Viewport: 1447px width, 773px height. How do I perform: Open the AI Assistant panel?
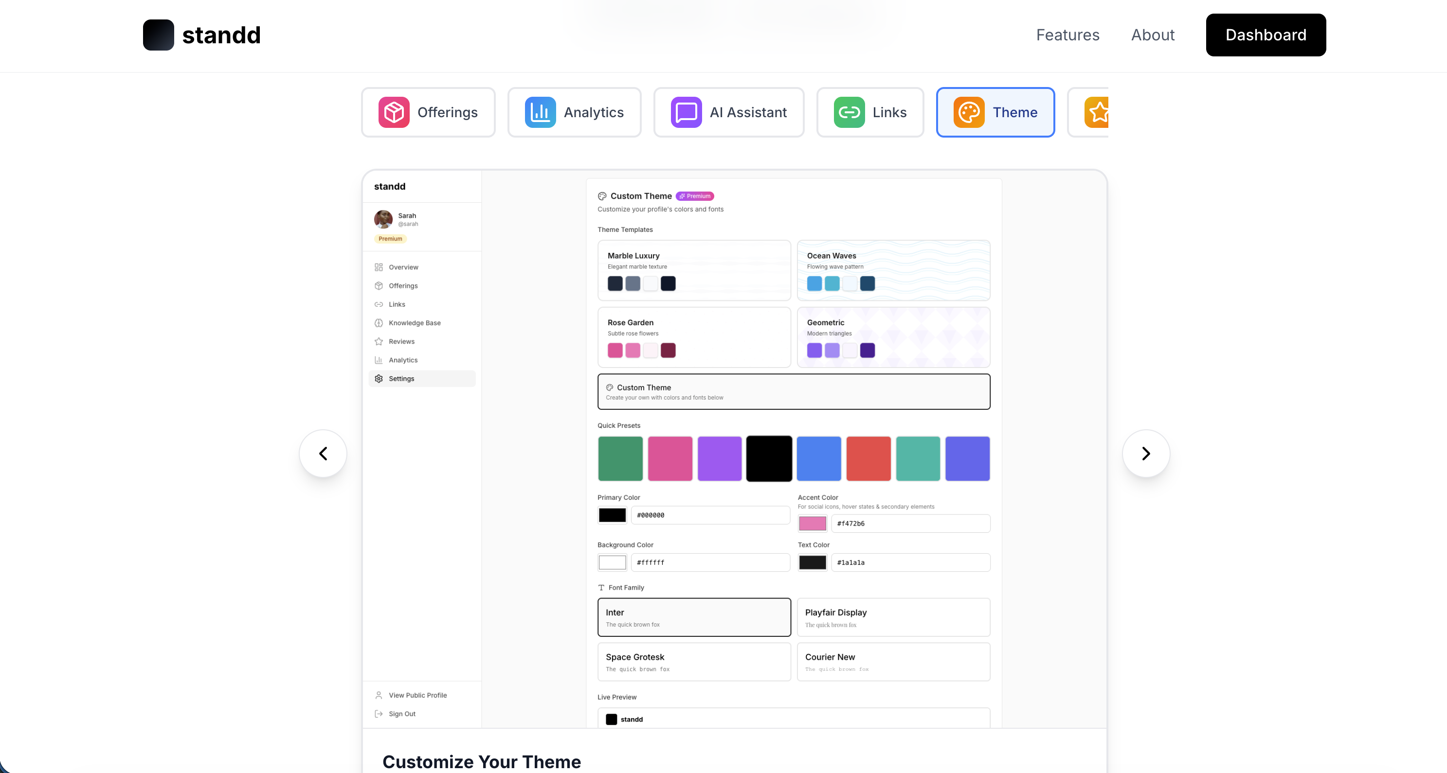[x=728, y=112]
